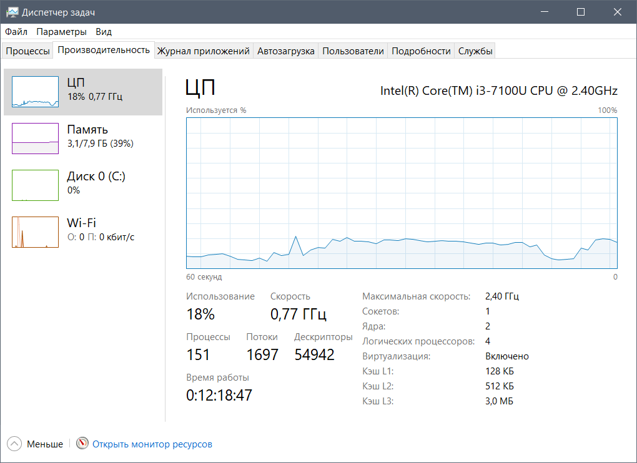Click the Диск 0 (C:) sidebar title
The height and width of the screenshot is (463, 637).
(96, 176)
